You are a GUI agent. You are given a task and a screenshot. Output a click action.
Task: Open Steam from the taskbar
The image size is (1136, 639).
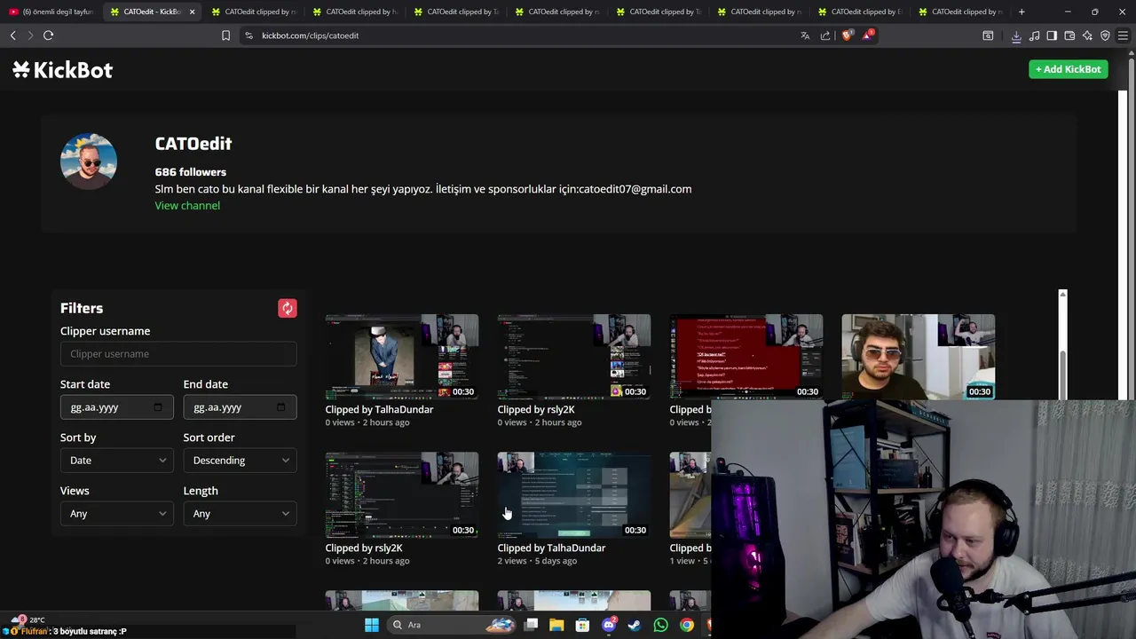tap(635, 625)
